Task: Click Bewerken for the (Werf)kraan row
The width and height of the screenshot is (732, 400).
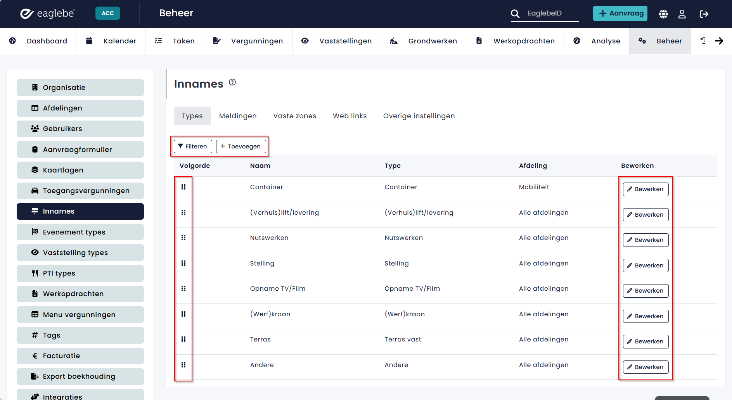Action: (645, 316)
